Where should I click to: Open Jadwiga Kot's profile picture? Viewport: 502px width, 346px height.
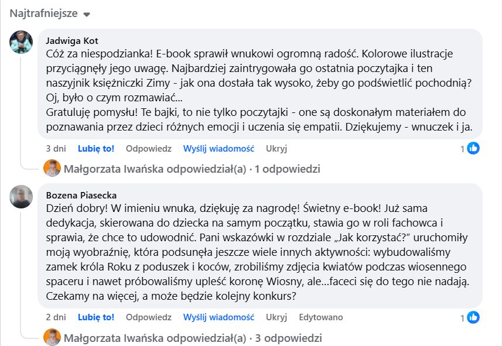pos(21,42)
